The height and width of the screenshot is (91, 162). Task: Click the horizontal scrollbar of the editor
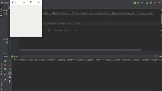point(80,50)
